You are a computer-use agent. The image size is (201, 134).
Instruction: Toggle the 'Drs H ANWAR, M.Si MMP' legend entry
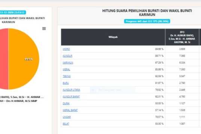[19, 101]
